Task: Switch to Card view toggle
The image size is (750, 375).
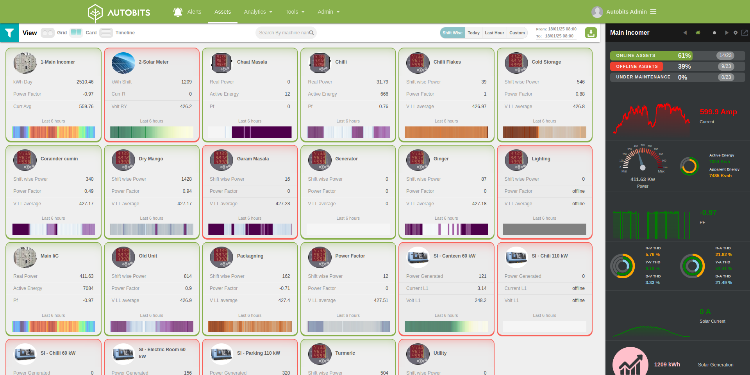Action: pos(77,33)
